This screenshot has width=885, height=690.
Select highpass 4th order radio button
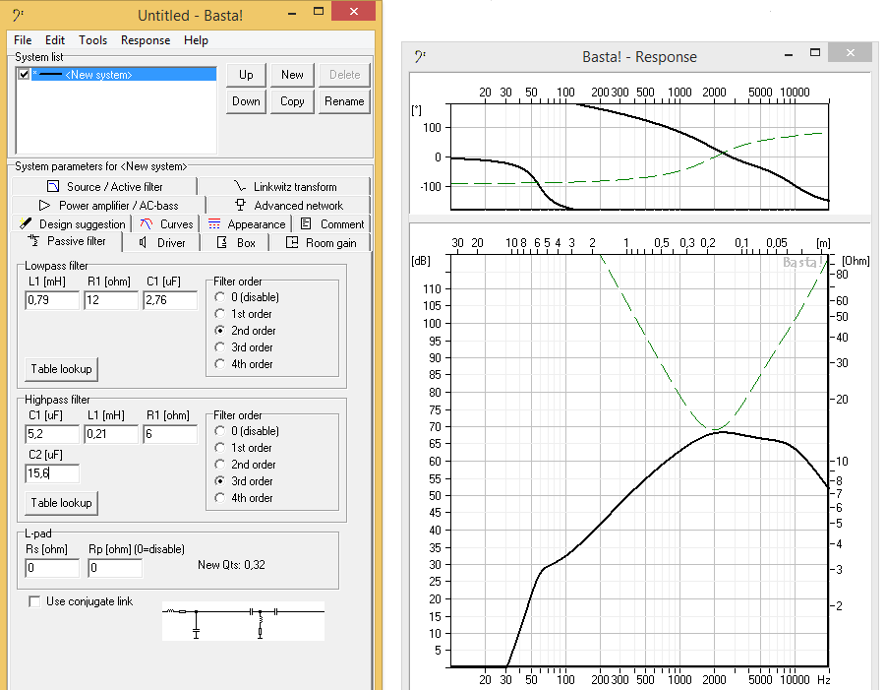220,498
